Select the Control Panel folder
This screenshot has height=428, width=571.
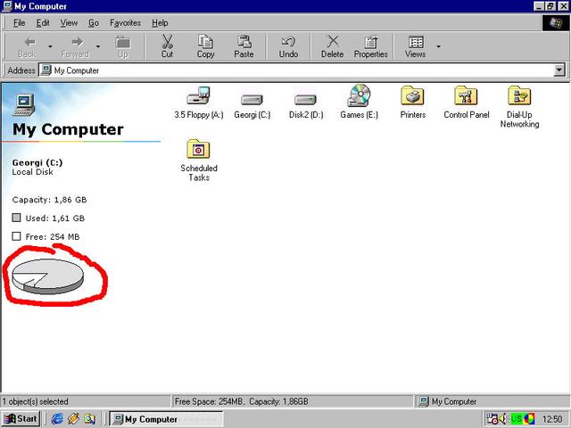coord(466,103)
